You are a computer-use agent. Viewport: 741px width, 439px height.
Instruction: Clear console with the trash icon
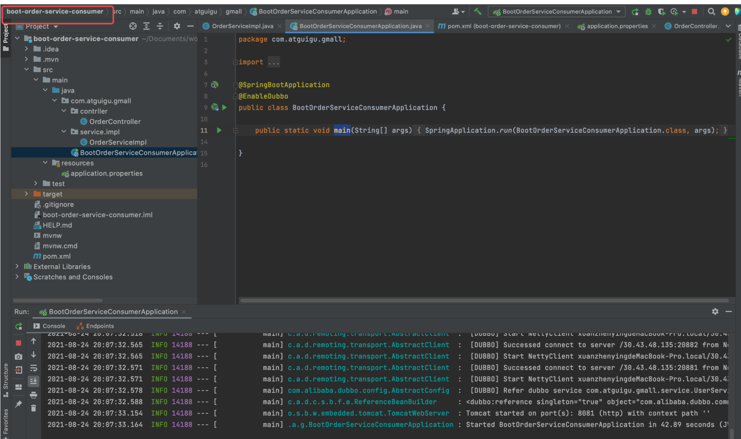point(34,408)
